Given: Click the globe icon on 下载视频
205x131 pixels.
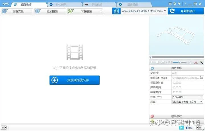Looking at the screenshot, I should point(71,11).
